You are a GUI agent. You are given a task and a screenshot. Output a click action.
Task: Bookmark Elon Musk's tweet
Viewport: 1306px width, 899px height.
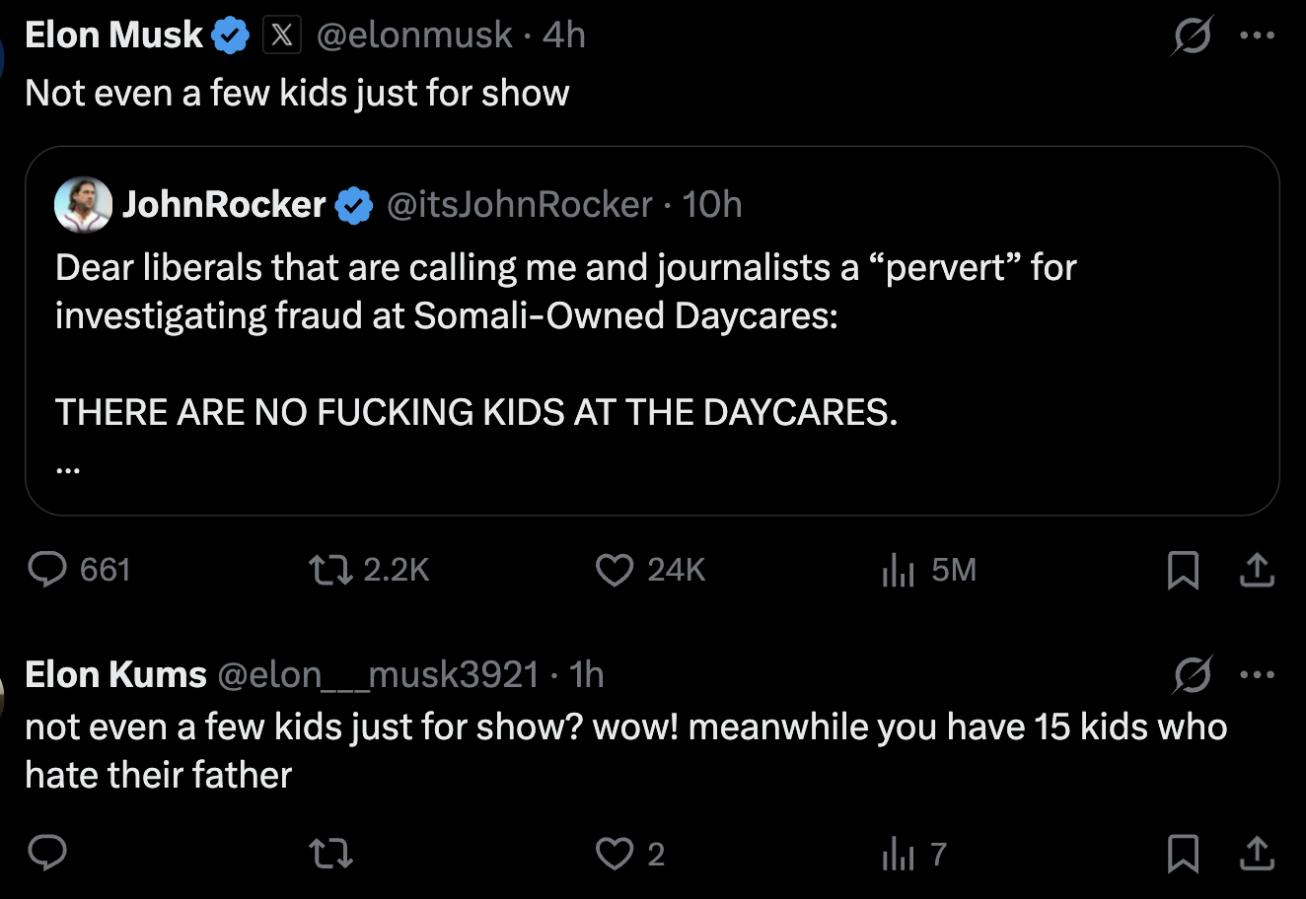coord(1183,570)
